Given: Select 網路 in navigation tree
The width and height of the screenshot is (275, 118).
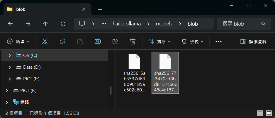Looking at the screenshot, I should [54, 102].
